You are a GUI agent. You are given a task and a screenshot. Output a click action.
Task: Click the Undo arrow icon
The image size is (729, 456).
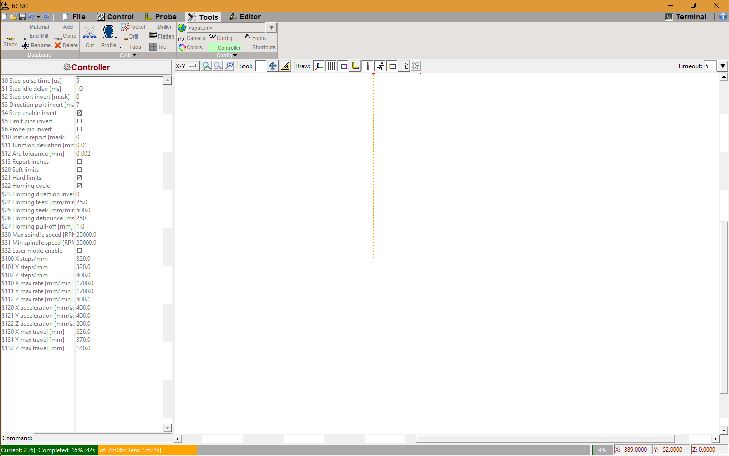click(x=31, y=17)
